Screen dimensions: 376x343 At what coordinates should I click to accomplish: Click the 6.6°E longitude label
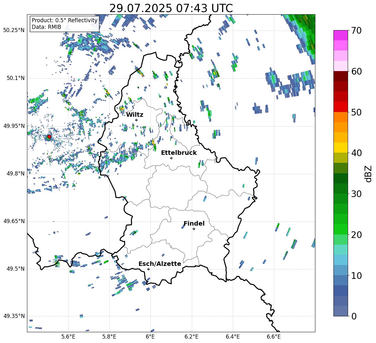click(x=274, y=337)
